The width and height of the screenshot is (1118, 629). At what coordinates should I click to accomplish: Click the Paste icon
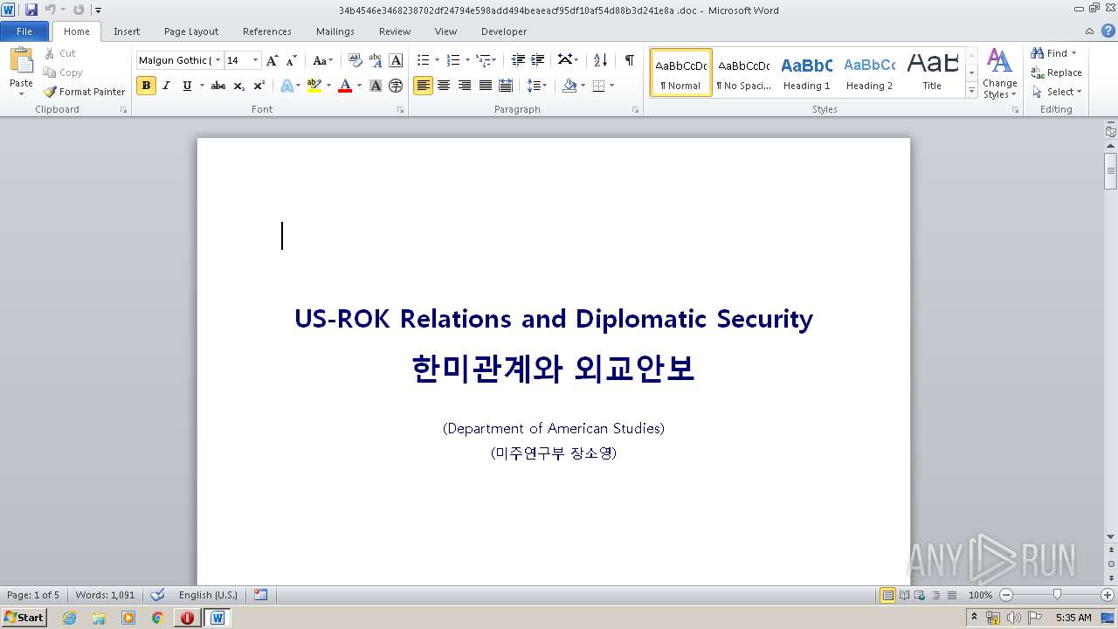coord(21,61)
